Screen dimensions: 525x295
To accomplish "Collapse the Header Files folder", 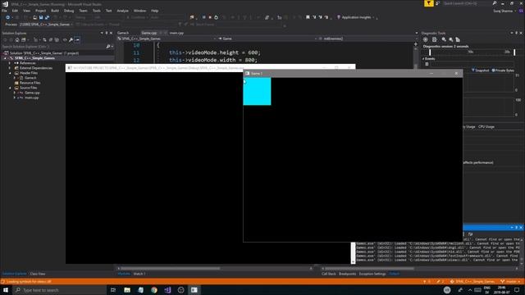I will [10, 73].
